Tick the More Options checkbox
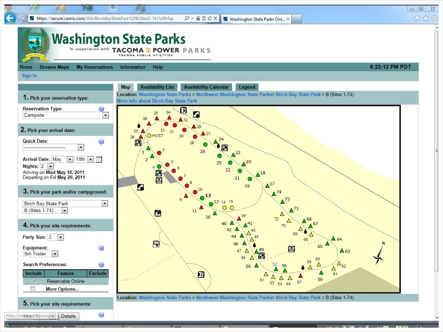The width and height of the screenshot is (443, 332). [x=33, y=289]
